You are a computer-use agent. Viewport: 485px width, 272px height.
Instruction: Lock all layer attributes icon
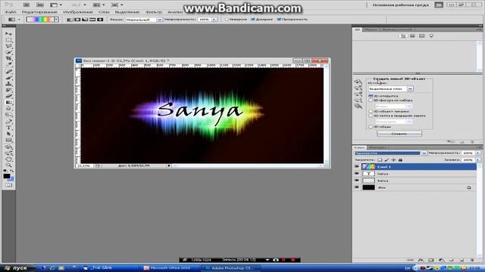400,159
